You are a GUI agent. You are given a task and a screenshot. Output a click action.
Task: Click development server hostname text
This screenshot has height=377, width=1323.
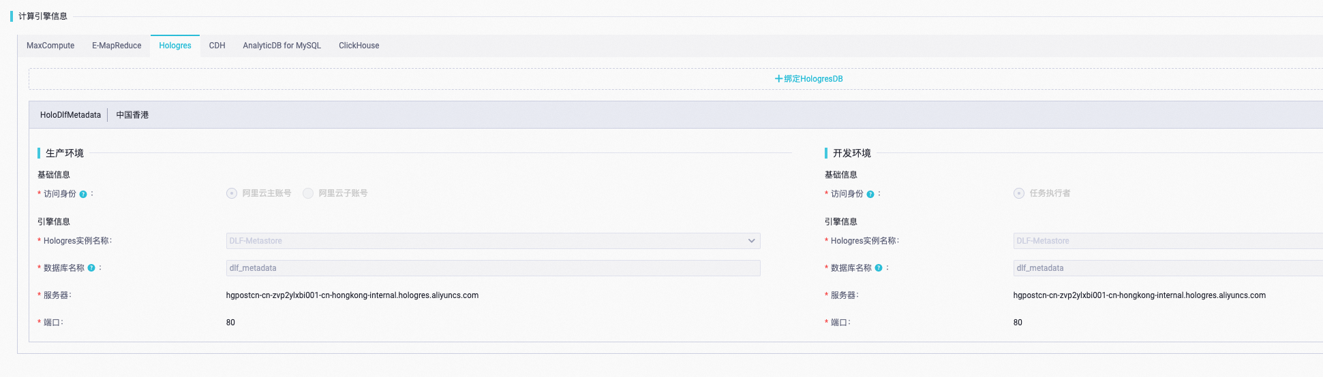(x=1139, y=295)
